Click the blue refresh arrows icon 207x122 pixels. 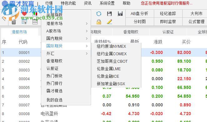click(99, 13)
